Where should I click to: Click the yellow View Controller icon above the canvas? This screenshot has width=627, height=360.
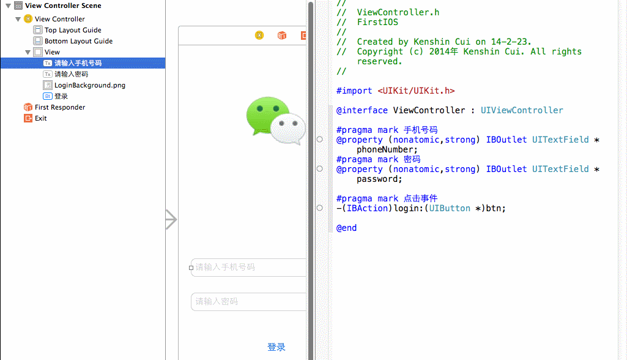coord(259,36)
